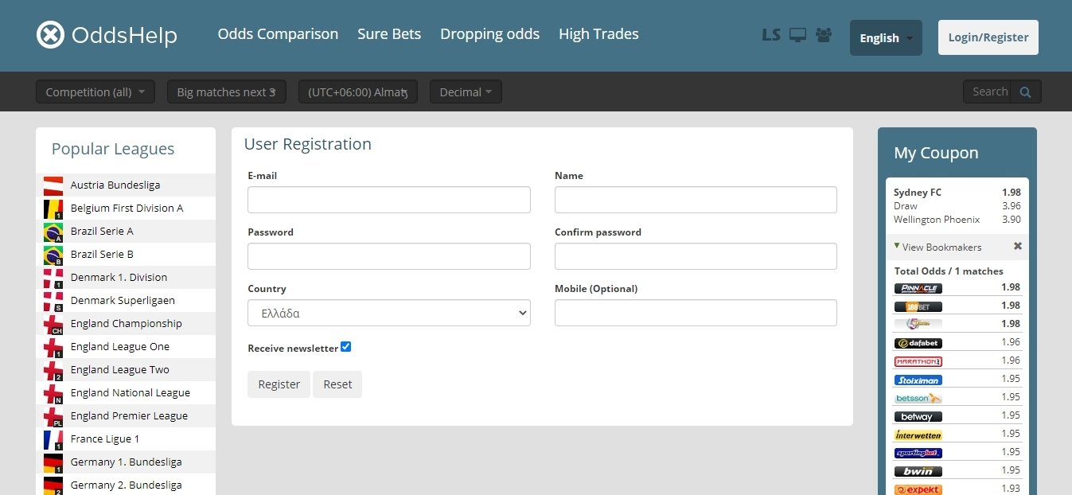Collapse the View Bookmakers section
The height and width of the screenshot is (495, 1072).
click(x=938, y=247)
